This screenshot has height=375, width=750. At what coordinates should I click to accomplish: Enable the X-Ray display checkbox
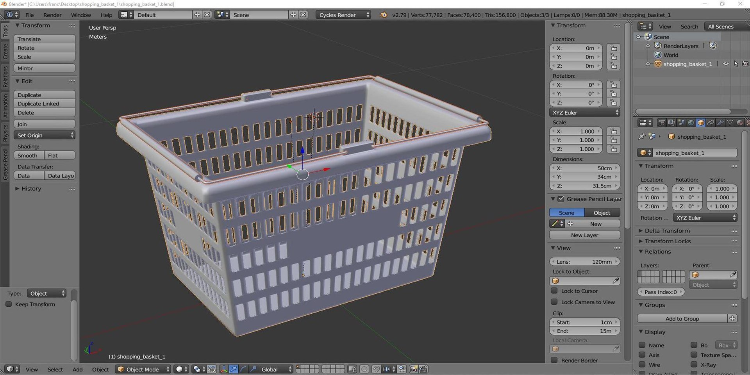(x=694, y=364)
